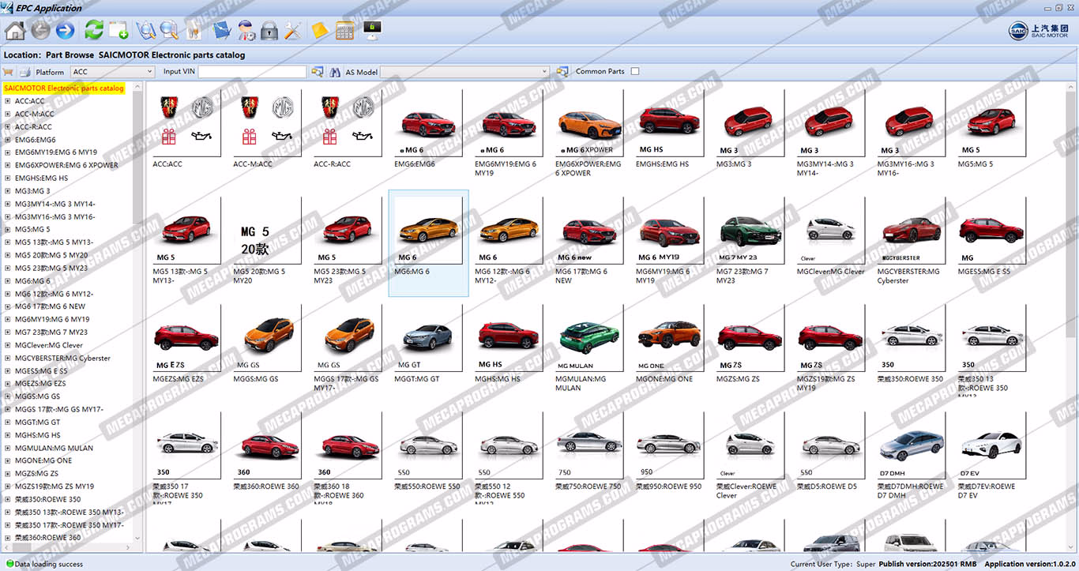1079x571 pixels.
Task: Click the blue notebook icon in toolbar
Action: 222,31
